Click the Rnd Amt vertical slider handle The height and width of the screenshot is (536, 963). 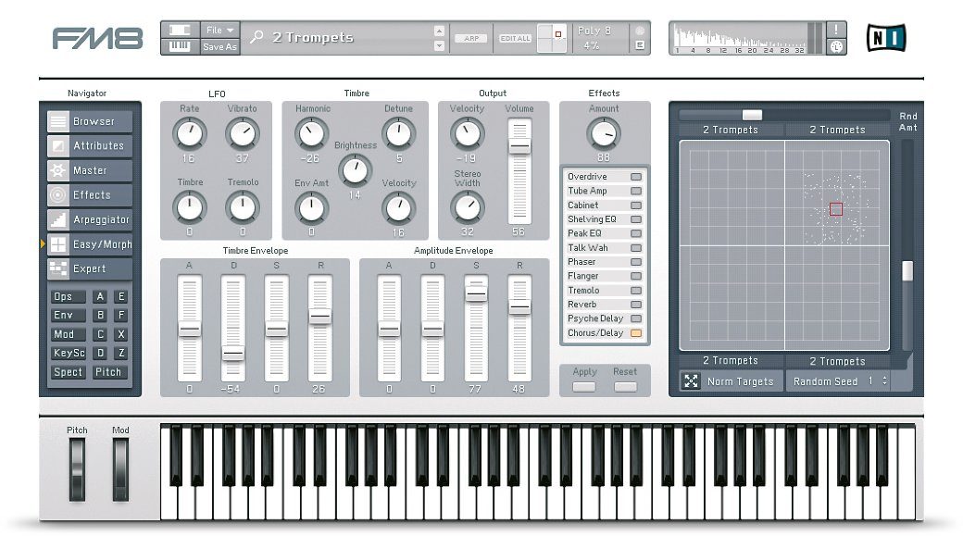[x=907, y=270]
